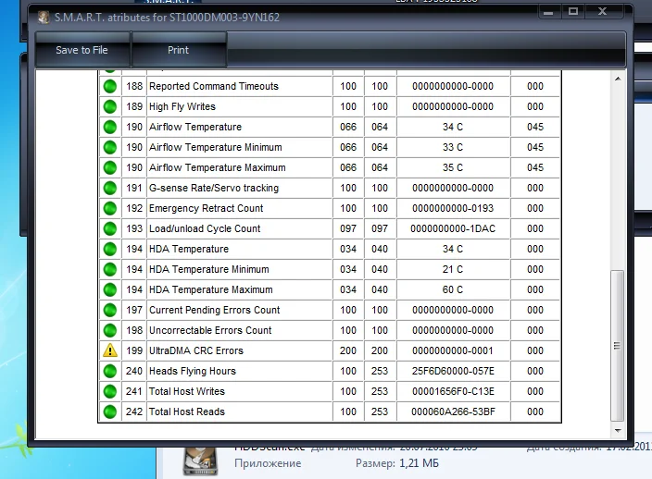Click 'Приложение' label in Explorer details pane
This screenshot has width=652, height=479.
click(268, 463)
